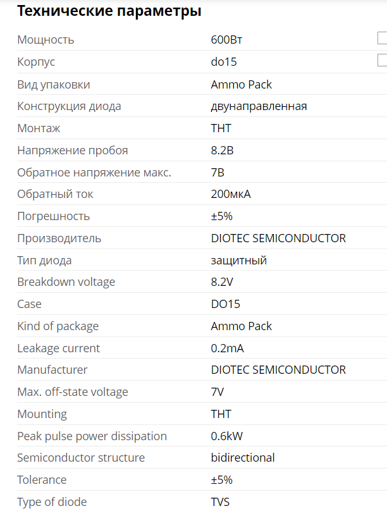Click DIOTEC SEMICONDUCTOR beside 'Manufacturer'
This screenshot has height=511, width=387.
278,370
